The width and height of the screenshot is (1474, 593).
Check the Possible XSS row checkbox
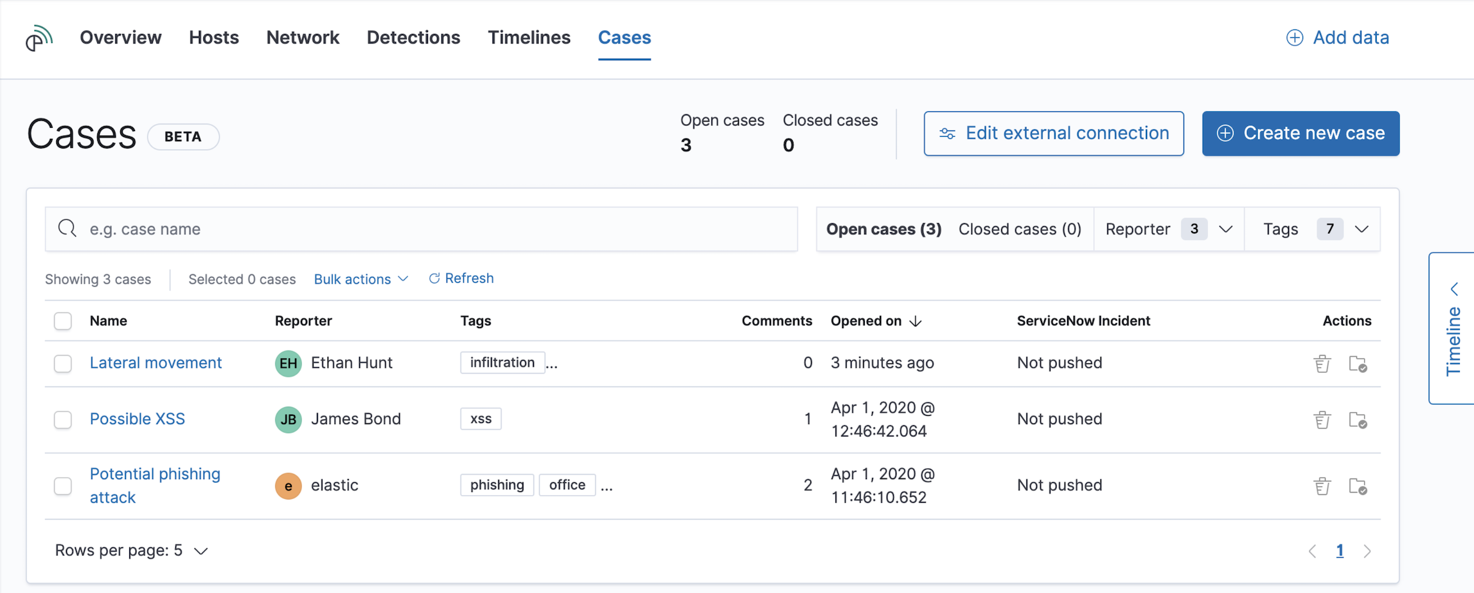63,420
